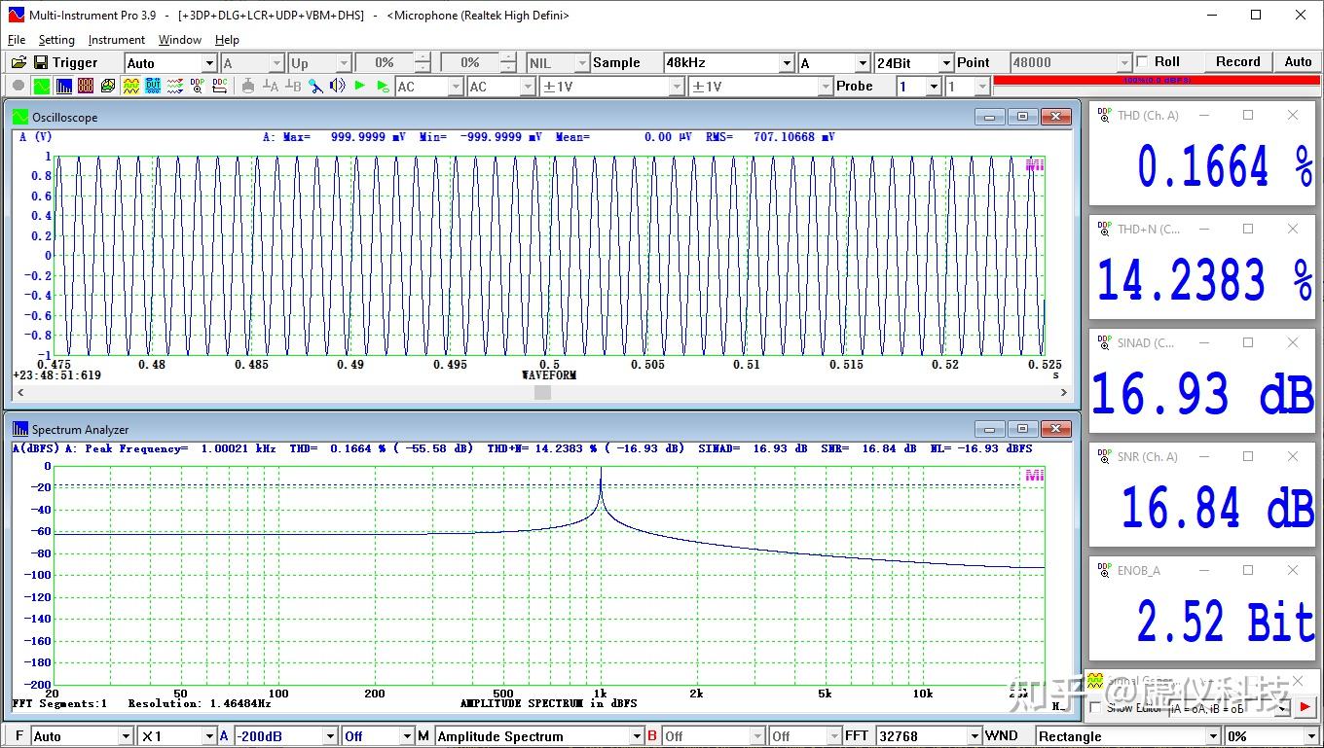The width and height of the screenshot is (1324, 748).
Task: Open the Oscilloscope view icon in toolbar
Action: [42, 86]
